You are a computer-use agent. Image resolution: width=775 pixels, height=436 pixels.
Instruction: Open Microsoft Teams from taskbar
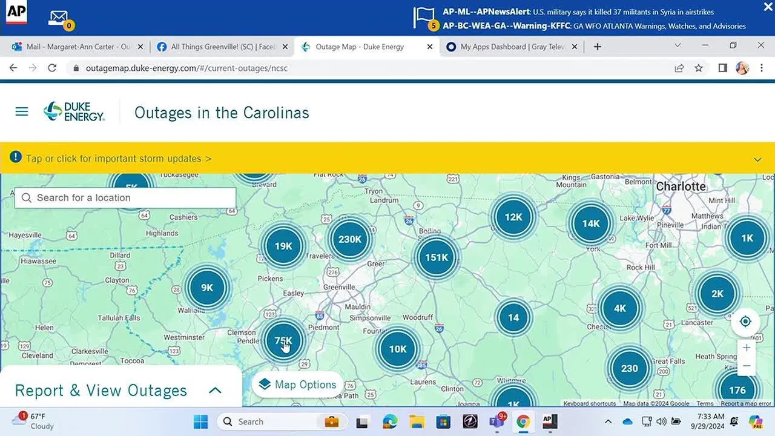coord(497,421)
